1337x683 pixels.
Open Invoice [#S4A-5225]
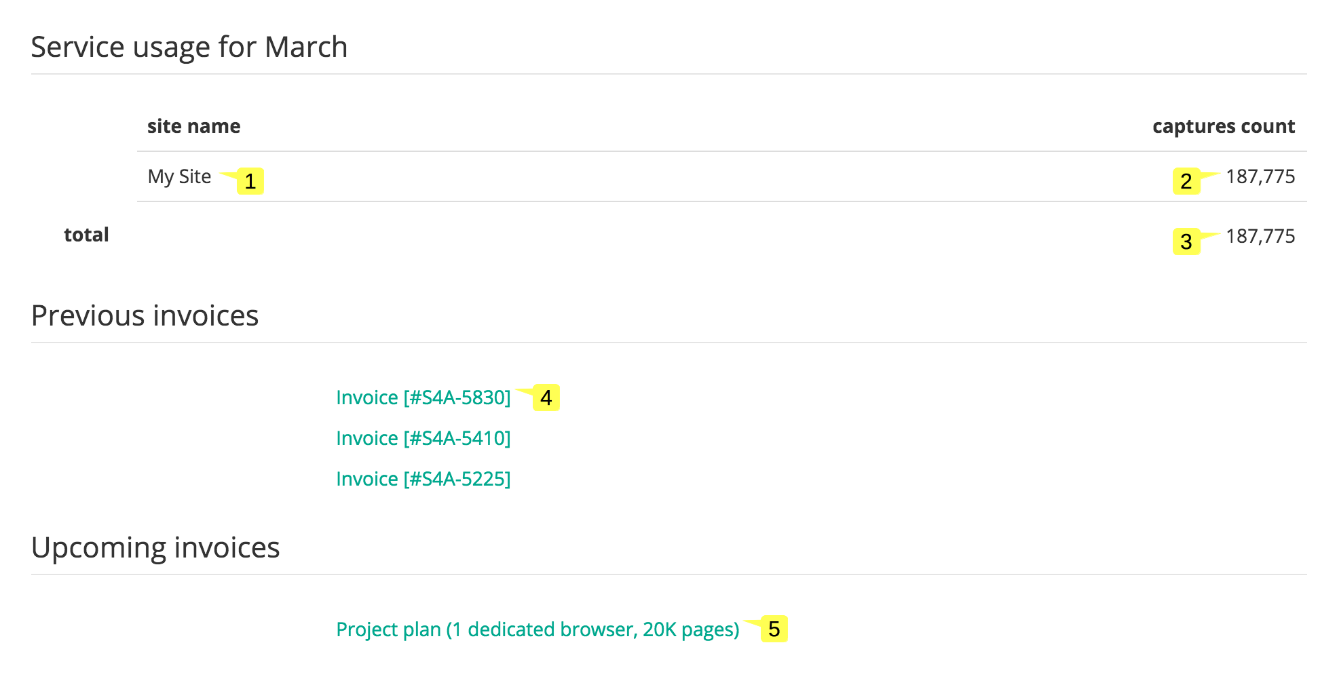tap(423, 478)
